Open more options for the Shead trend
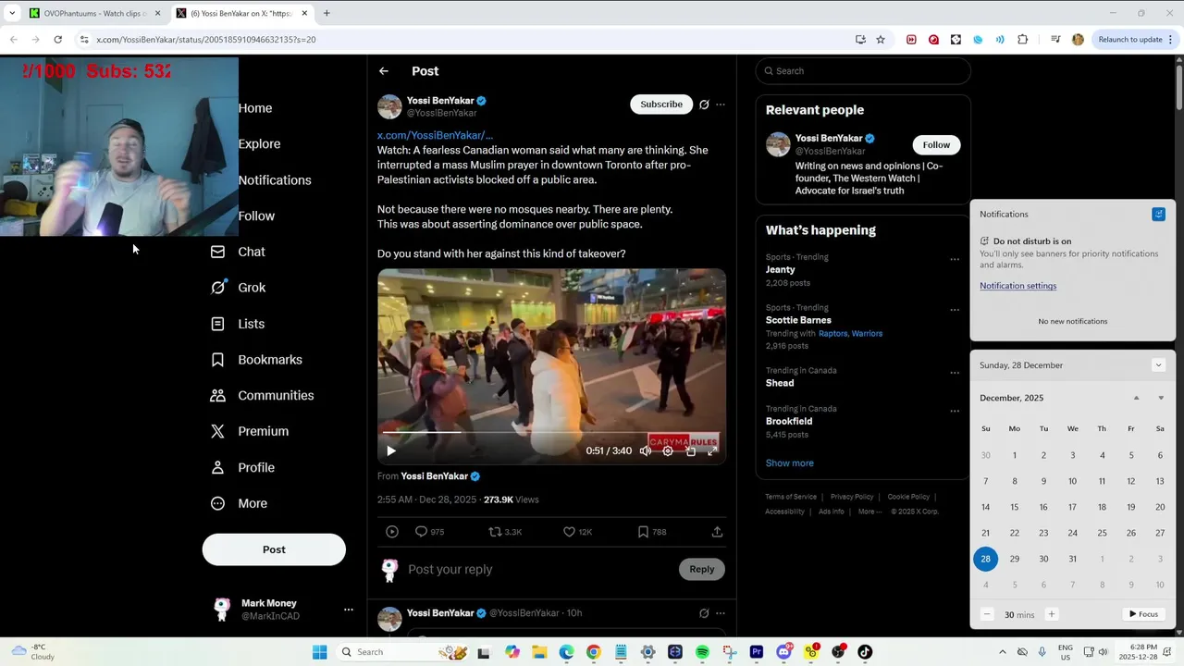1184x666 pixels. click(955, 373)
